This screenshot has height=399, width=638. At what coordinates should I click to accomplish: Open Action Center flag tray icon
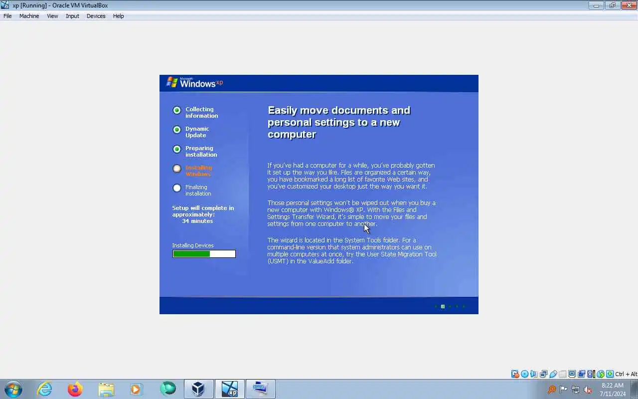563,390
